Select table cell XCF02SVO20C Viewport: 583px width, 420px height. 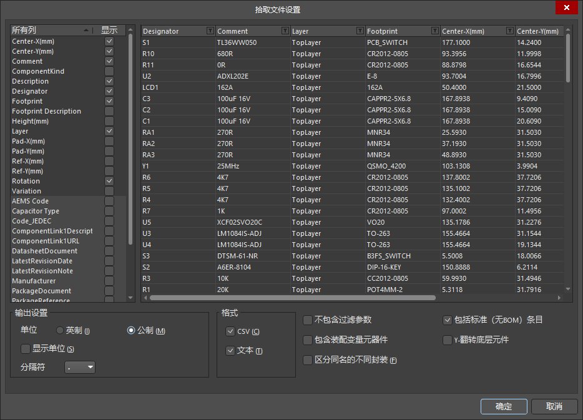point(253,222)
